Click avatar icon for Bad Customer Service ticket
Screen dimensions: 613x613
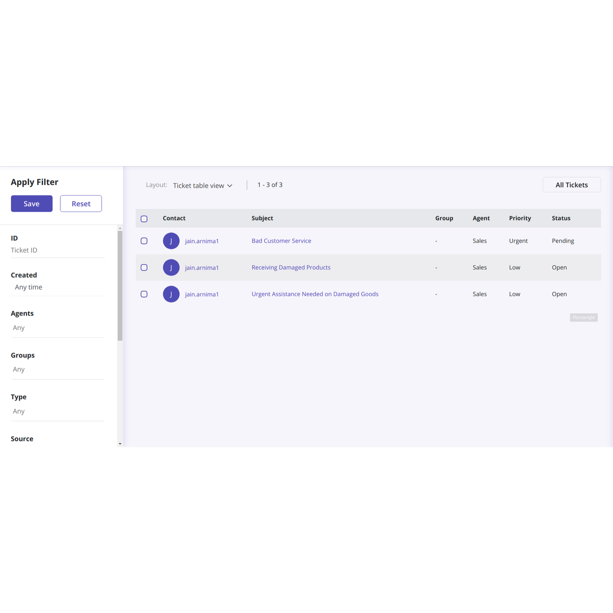(171, 241)
